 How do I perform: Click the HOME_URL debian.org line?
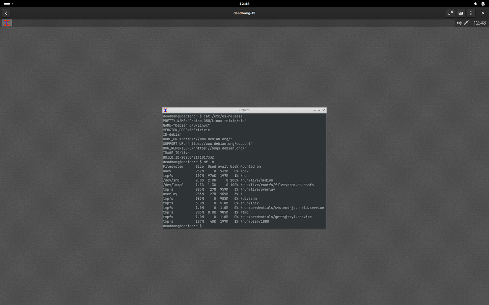tap(198, 139)
